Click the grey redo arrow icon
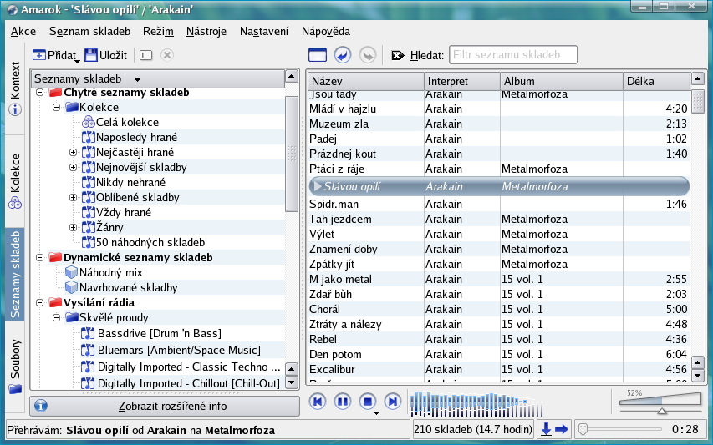The height and width of the screenshot is (445, 713). click(368, 55)
